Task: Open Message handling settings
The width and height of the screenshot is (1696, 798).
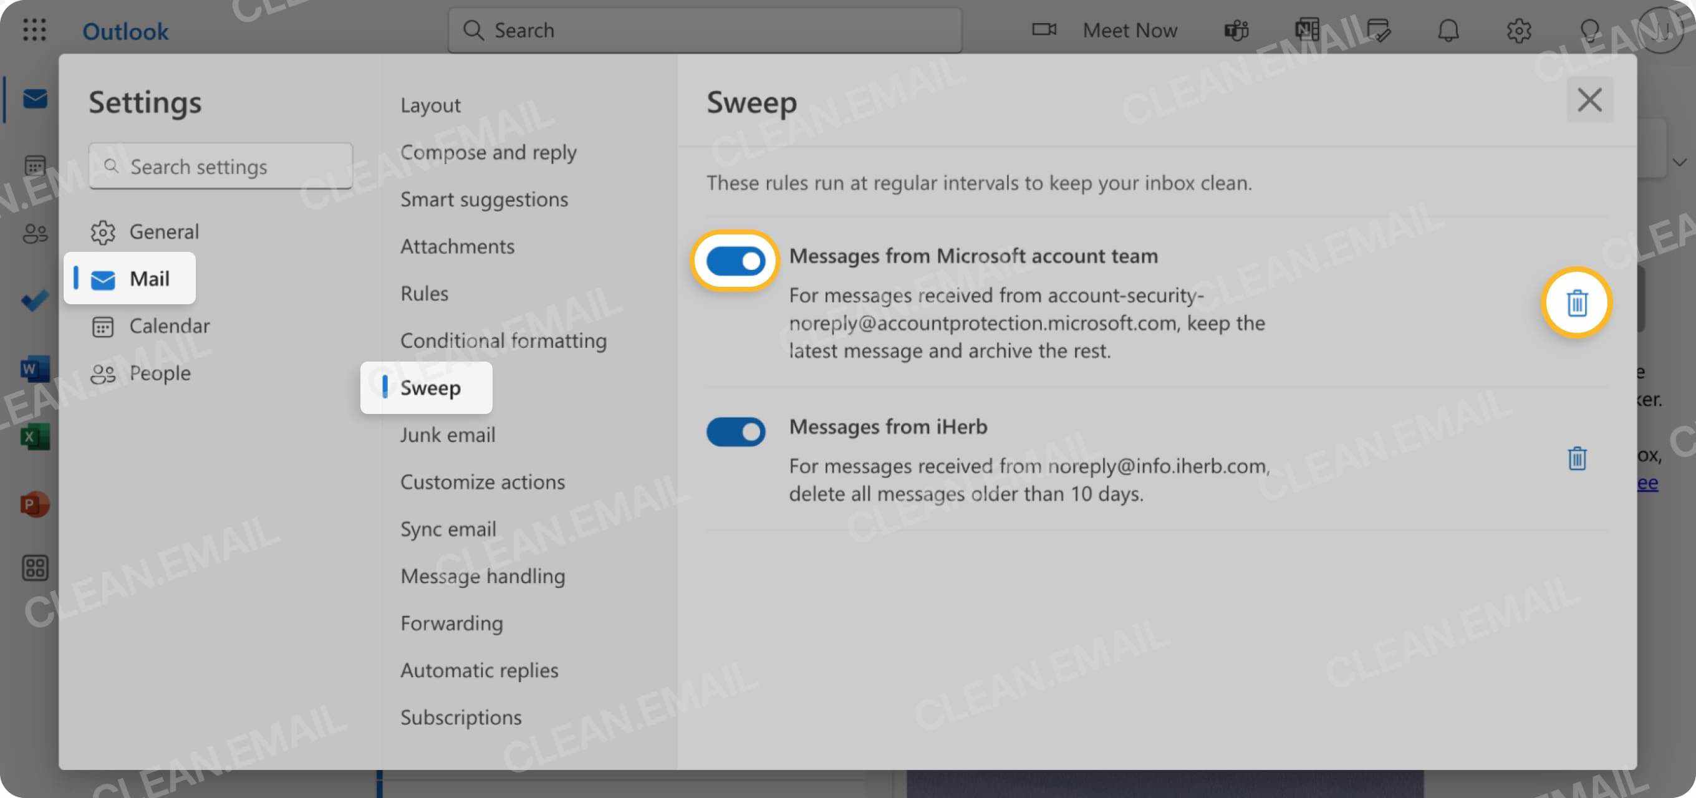Action: 483,576
